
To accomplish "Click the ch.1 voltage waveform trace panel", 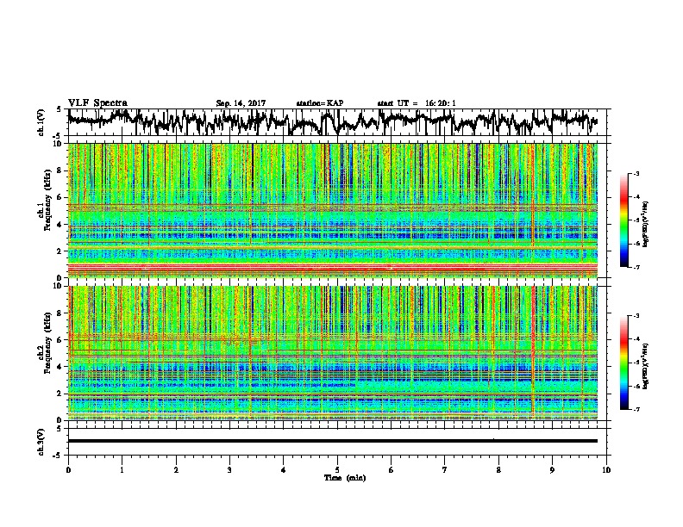I will (x=337, y=122).
